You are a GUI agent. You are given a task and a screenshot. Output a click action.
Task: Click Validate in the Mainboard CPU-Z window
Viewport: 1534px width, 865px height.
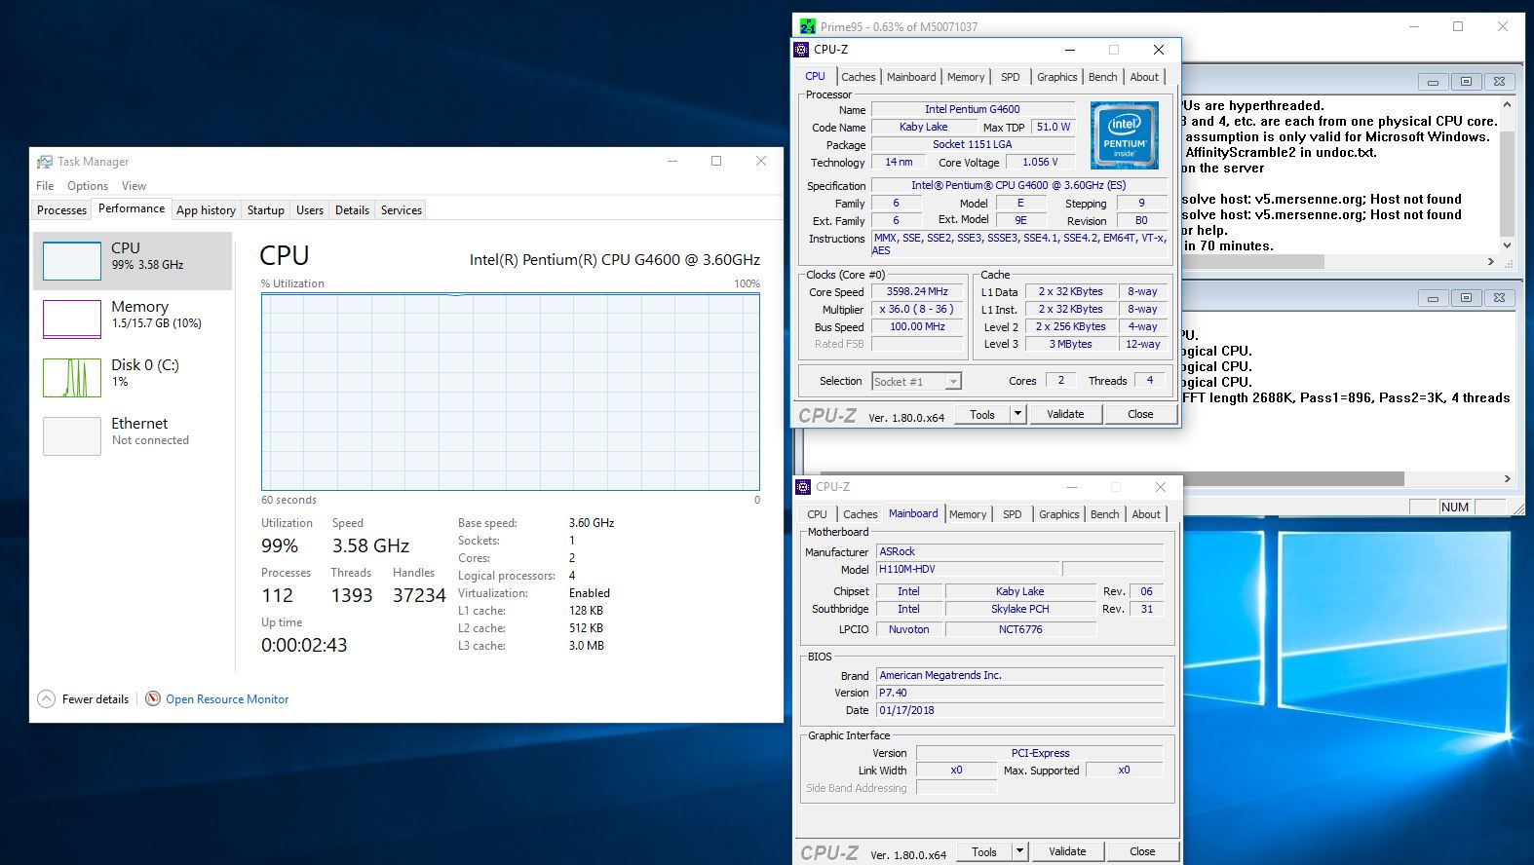point(1067,851)
